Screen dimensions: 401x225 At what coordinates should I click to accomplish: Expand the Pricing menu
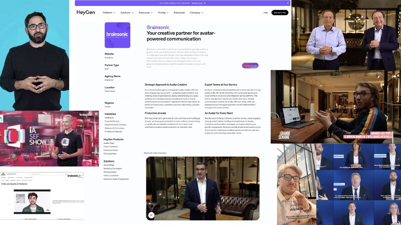[163, 13]
